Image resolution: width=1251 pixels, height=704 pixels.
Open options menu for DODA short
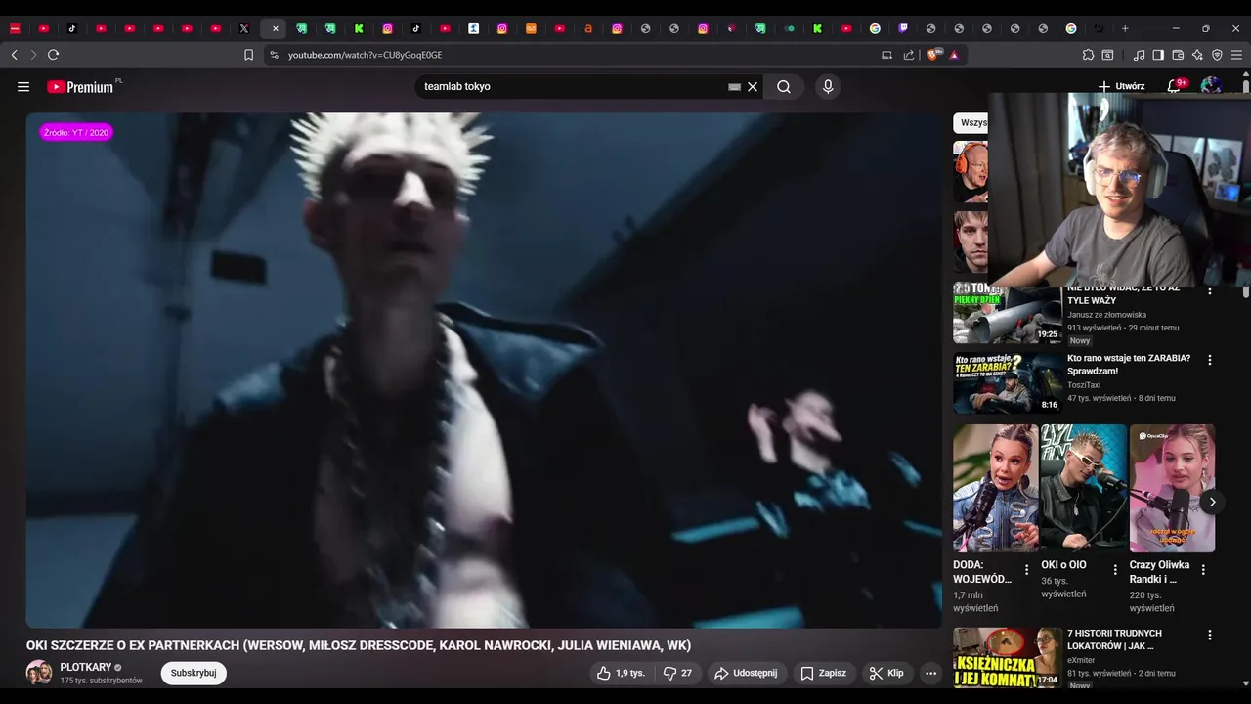[x=1026, y=570]
